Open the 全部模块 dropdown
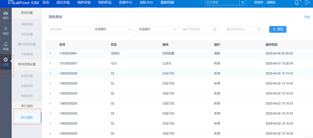 (x=113, y=29)
